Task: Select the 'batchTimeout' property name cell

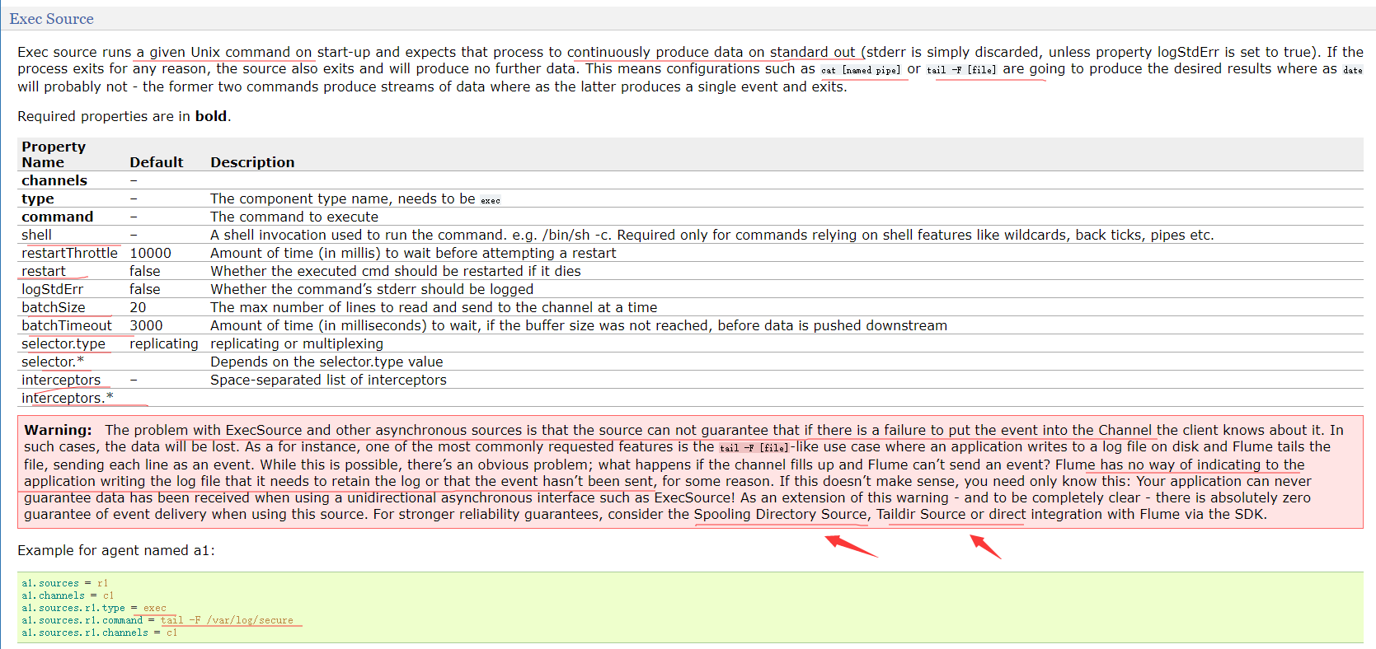Action: [x=67, y=325]
